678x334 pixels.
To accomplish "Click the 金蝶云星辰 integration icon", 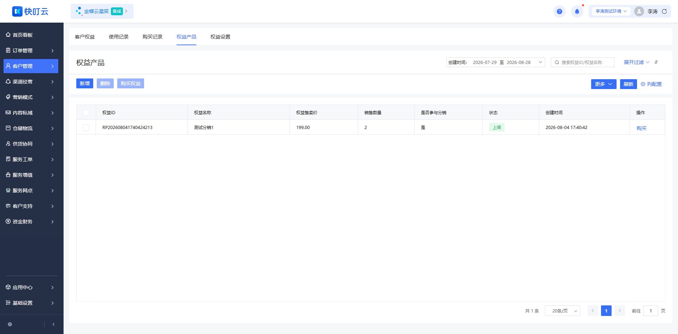I will [x=79, y=11].
